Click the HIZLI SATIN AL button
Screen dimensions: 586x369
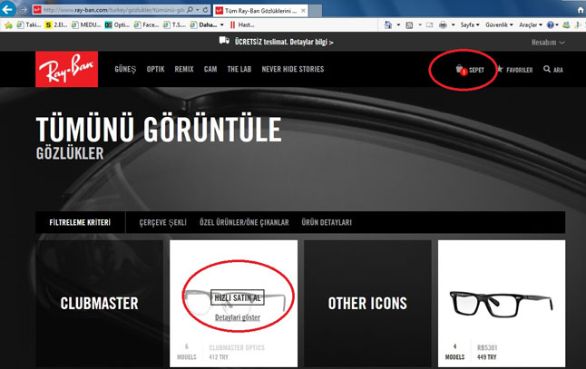click(238, 297)
